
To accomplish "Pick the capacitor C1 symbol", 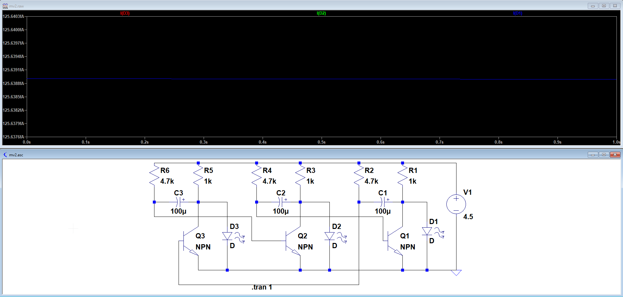I will tap(383, 202).
